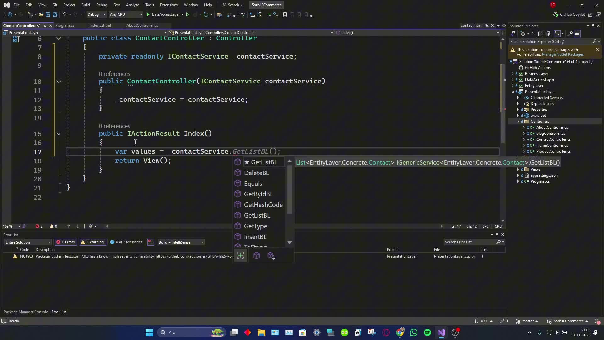The height and width of the screenshot is (340, 604).
Task: Select GetByIdBL in IntelliSense list
Action: tap(258, 194)
